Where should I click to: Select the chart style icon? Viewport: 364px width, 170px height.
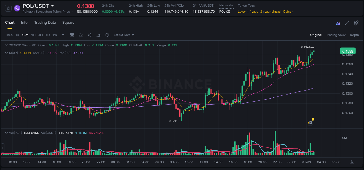coord(81,35)
